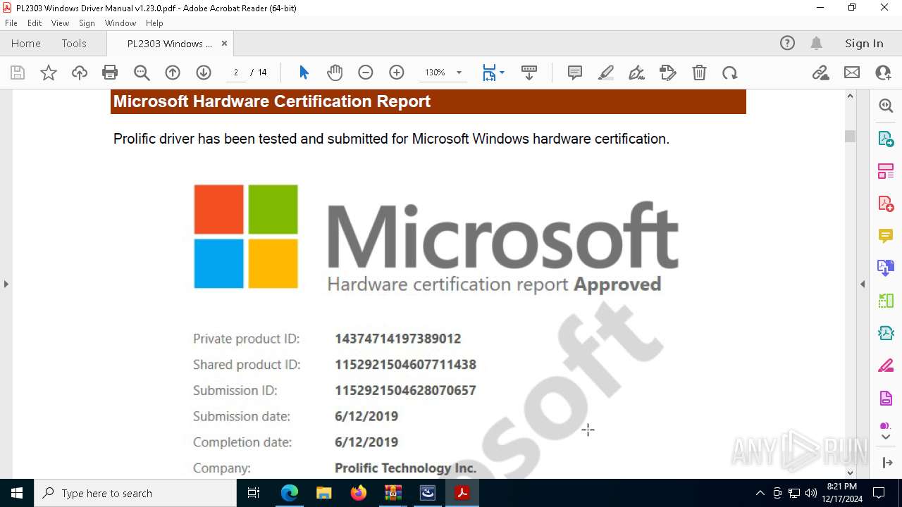Show hidden system tray icons

click(x=760, y=493)
